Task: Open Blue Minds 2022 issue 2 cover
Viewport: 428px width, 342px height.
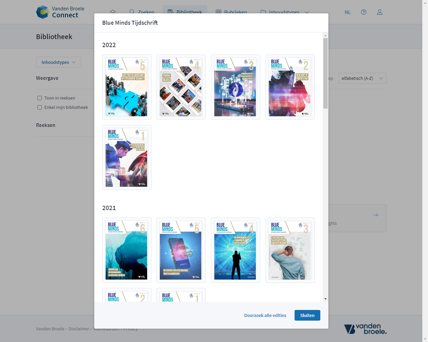Action: 290,87
